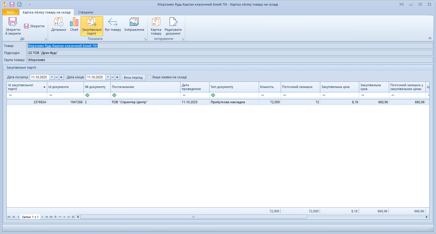Switch to the Створити tab

click(86, 12)
